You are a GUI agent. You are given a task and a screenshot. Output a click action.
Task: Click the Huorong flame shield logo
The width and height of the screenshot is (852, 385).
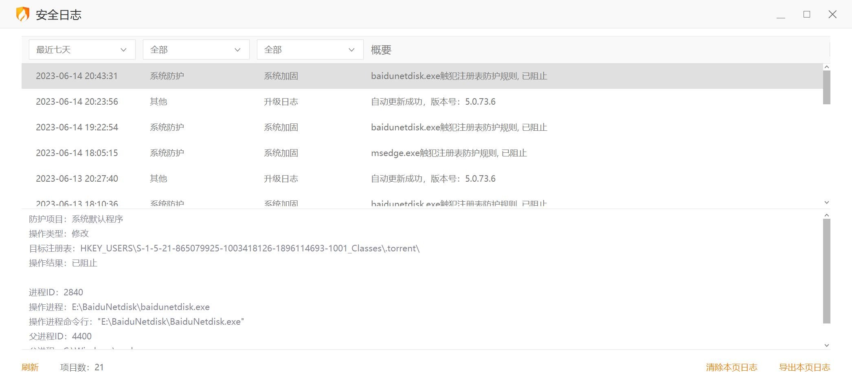(23, 14)
